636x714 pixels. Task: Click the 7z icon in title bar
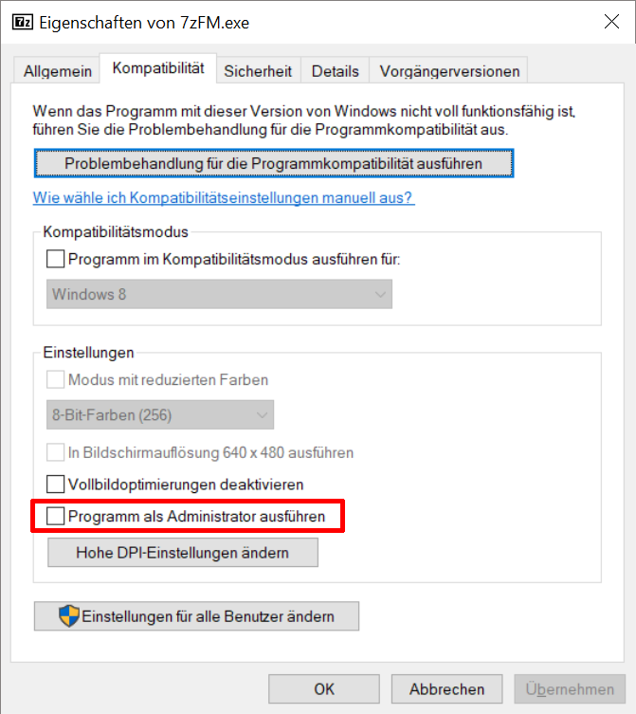[23, 22]
